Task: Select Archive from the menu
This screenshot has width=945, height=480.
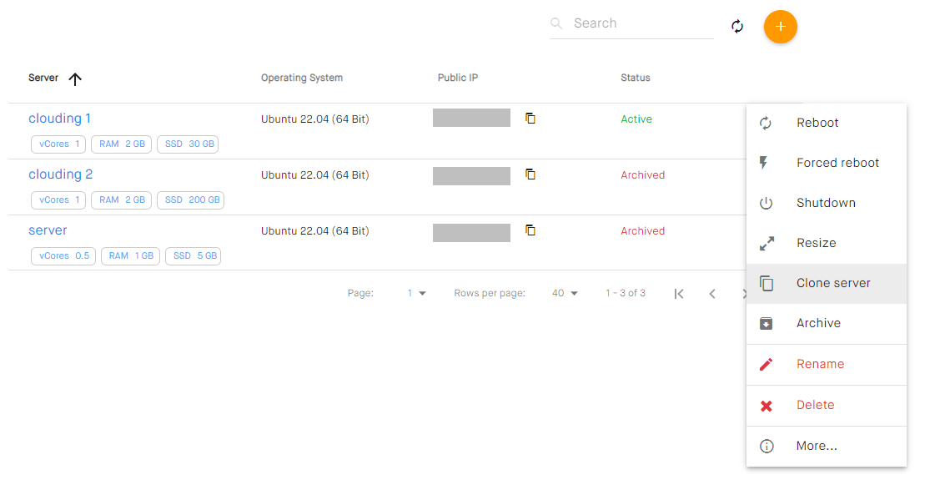Action: 827,323
